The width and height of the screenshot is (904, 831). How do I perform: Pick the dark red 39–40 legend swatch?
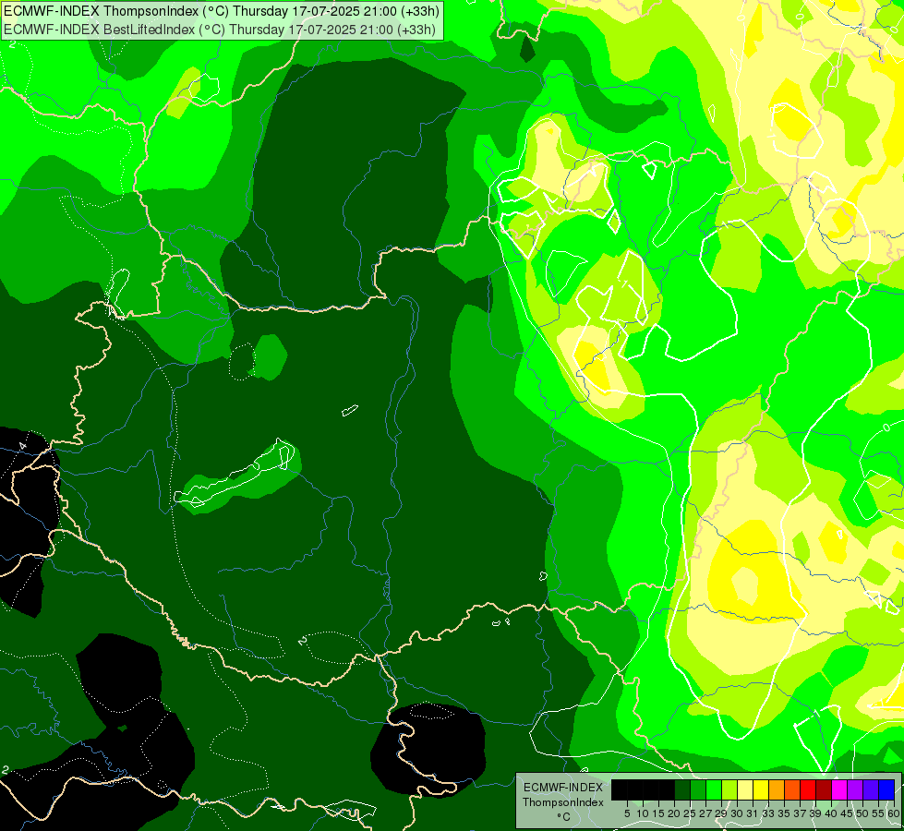point(824,790)
